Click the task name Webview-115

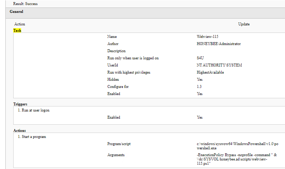[x=207, y=37]
